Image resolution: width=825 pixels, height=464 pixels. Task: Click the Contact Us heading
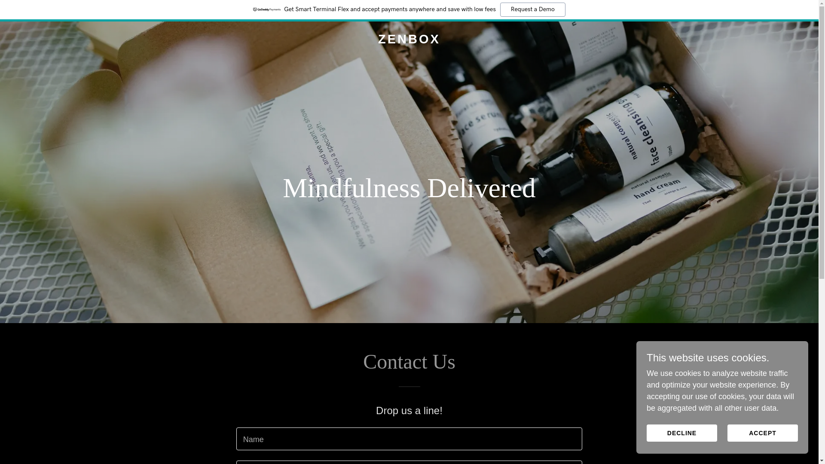point(409,362)
